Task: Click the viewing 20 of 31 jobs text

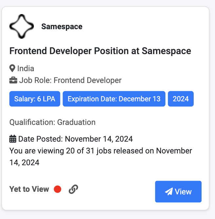Action: click(101, 157)
